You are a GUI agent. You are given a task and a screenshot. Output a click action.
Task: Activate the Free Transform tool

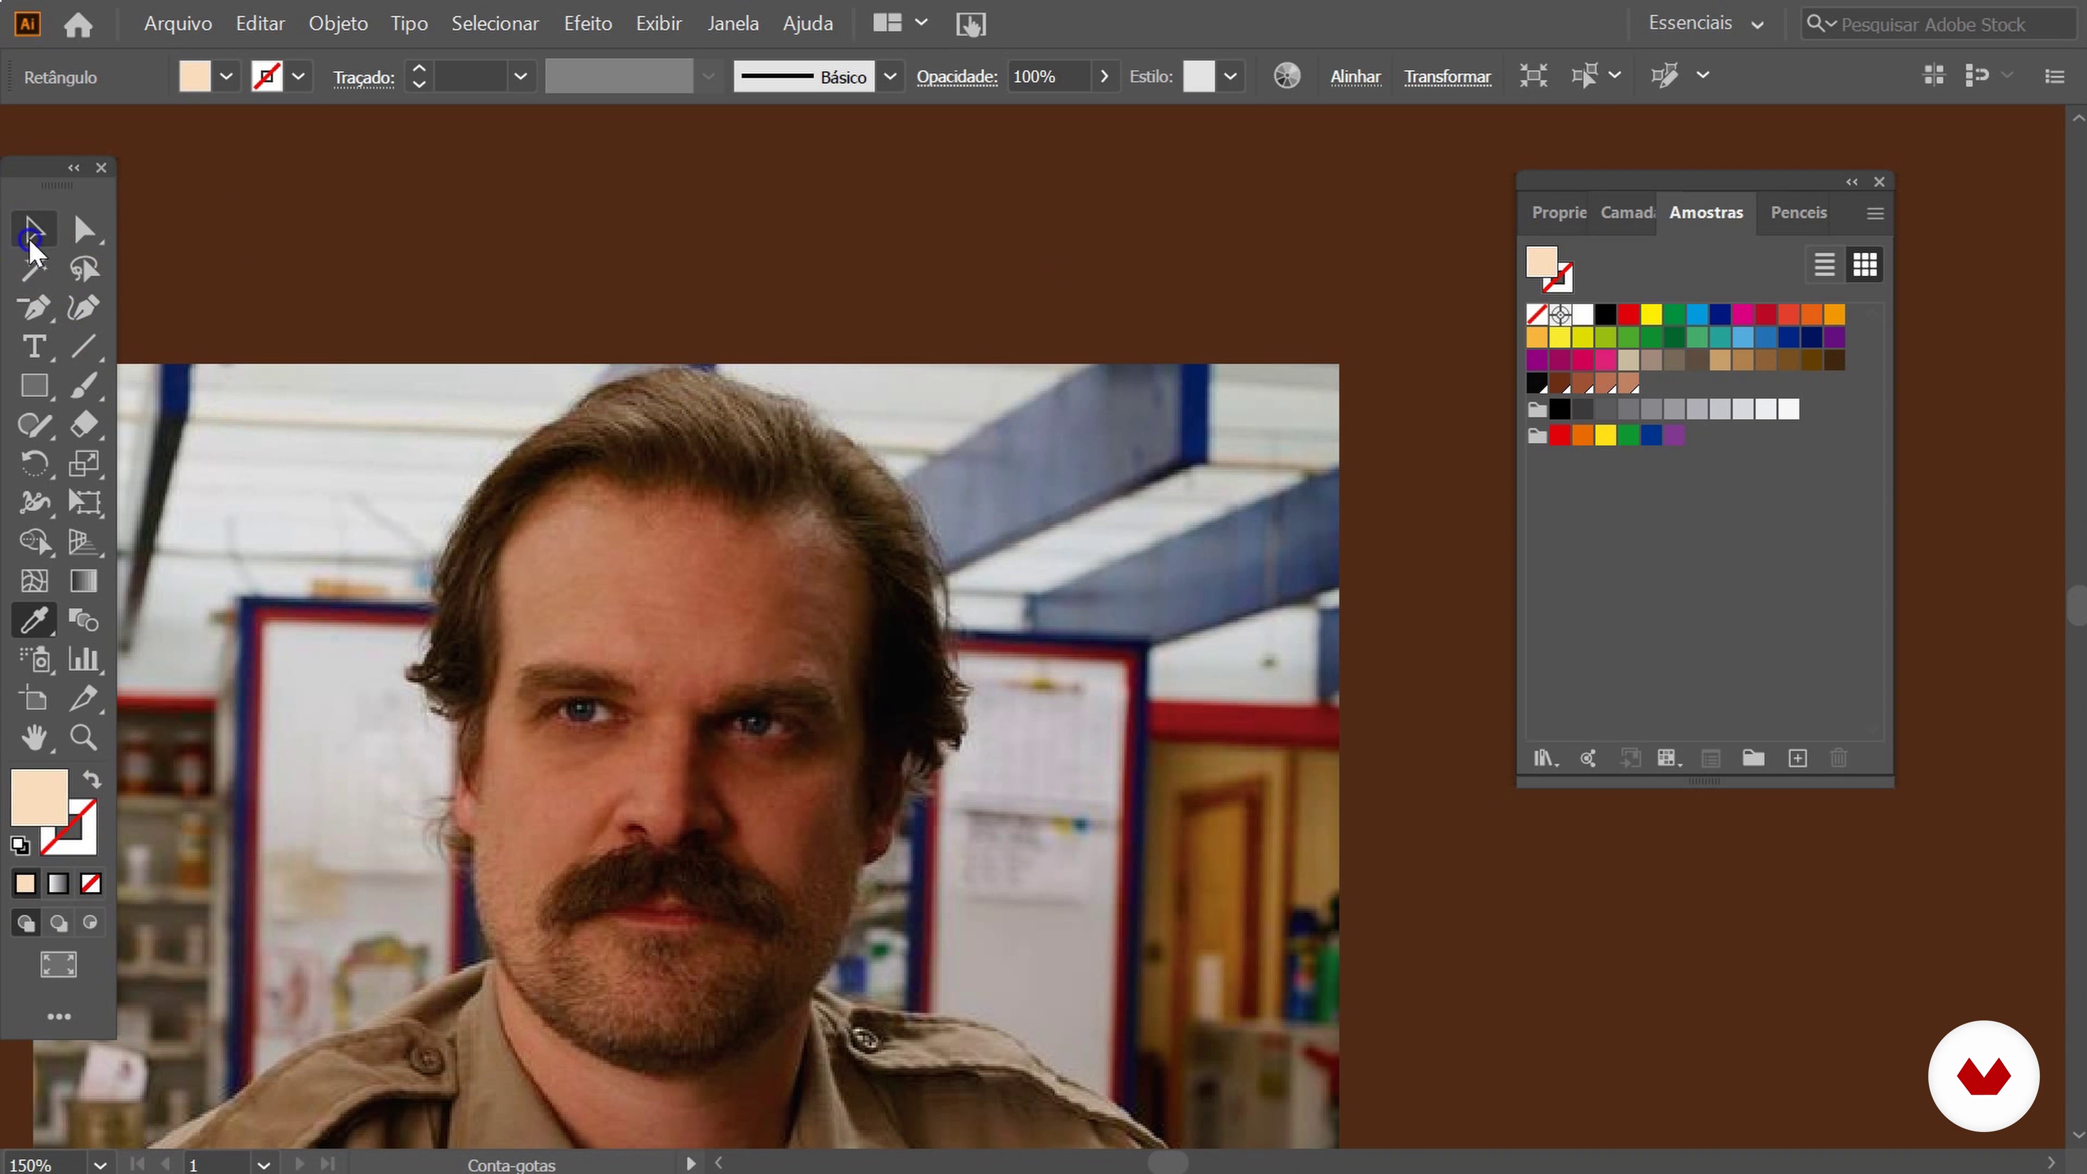(x=84, y=502)
